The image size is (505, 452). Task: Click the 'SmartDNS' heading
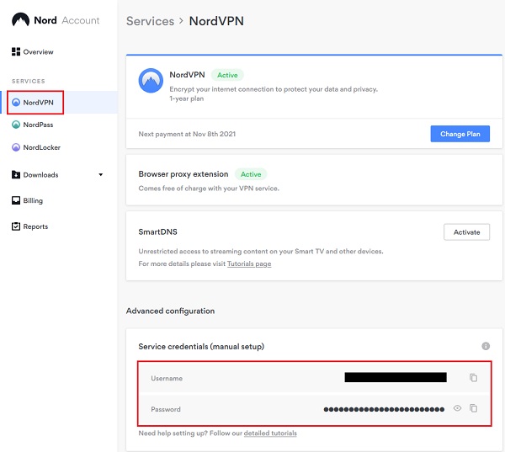point(158,232)
